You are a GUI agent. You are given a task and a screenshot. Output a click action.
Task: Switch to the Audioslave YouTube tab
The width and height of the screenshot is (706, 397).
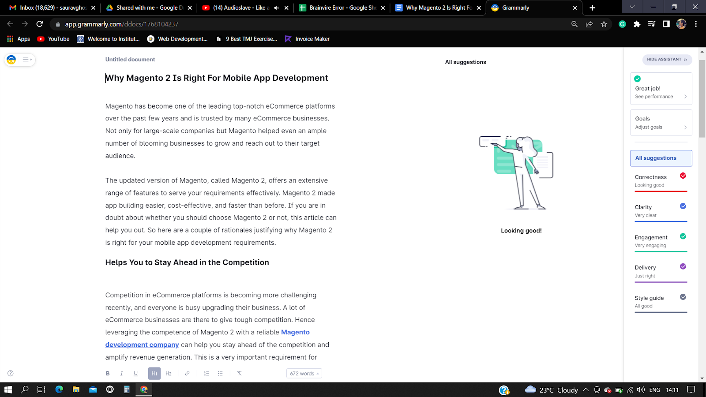[x=245, y=7]
